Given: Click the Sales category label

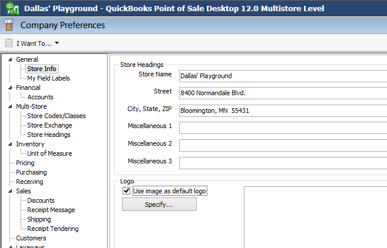Looking at the screenshot, I should (24, 191).
